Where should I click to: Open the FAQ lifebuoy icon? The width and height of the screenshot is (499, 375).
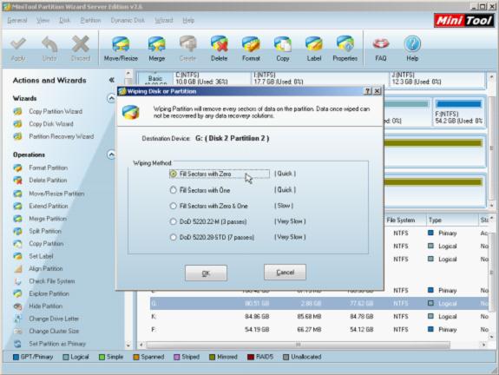point(381,49)
